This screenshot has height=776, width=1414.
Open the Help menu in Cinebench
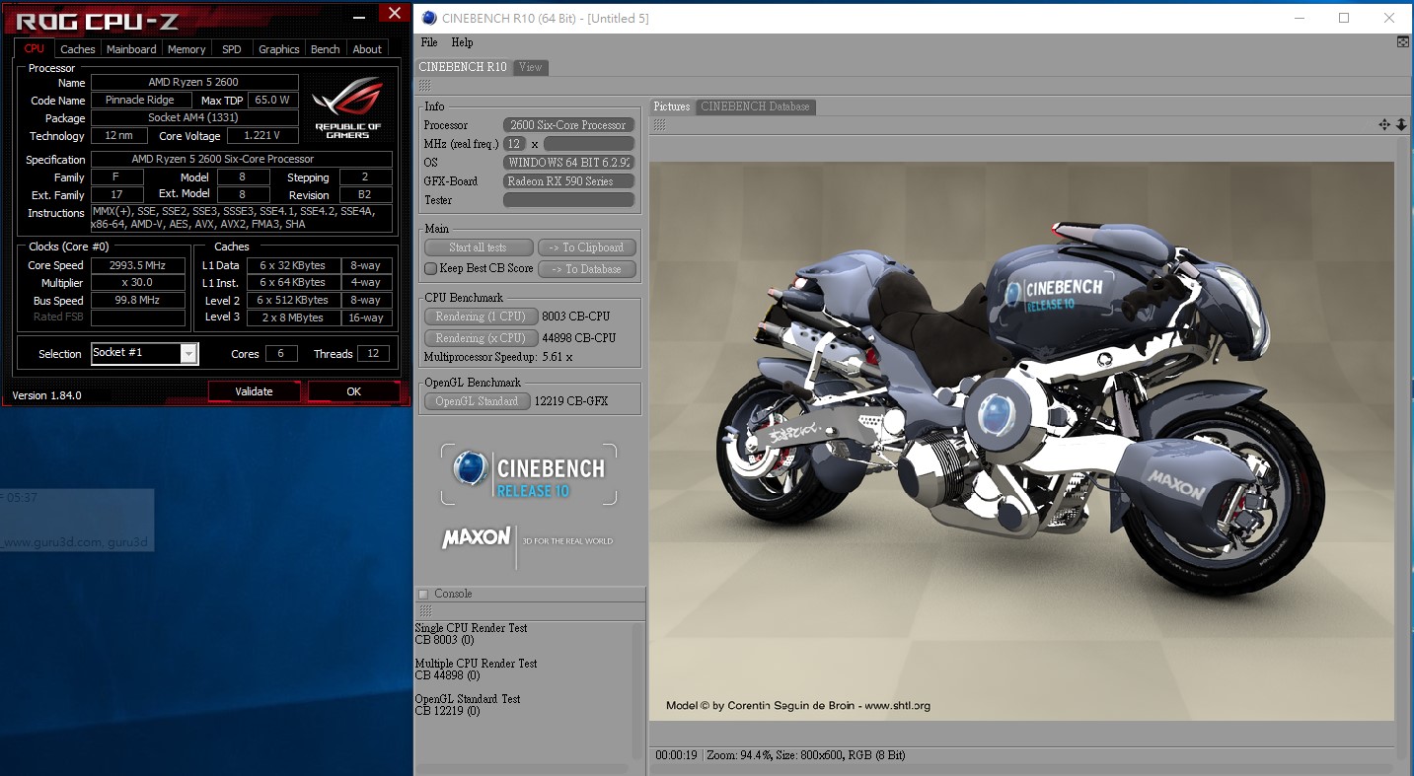tap(462, 42)
